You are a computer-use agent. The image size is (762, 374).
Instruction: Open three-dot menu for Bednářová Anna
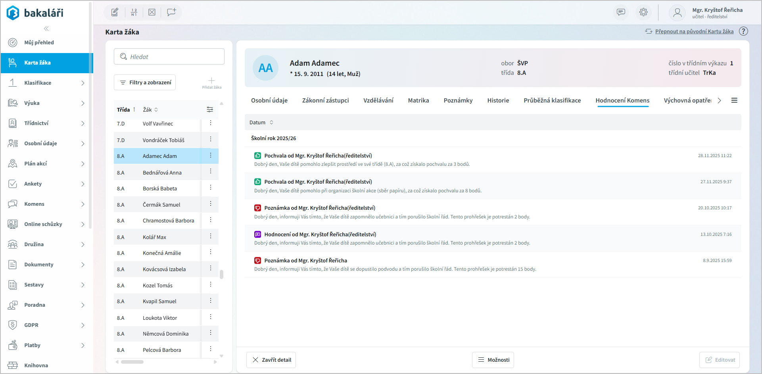211,172
